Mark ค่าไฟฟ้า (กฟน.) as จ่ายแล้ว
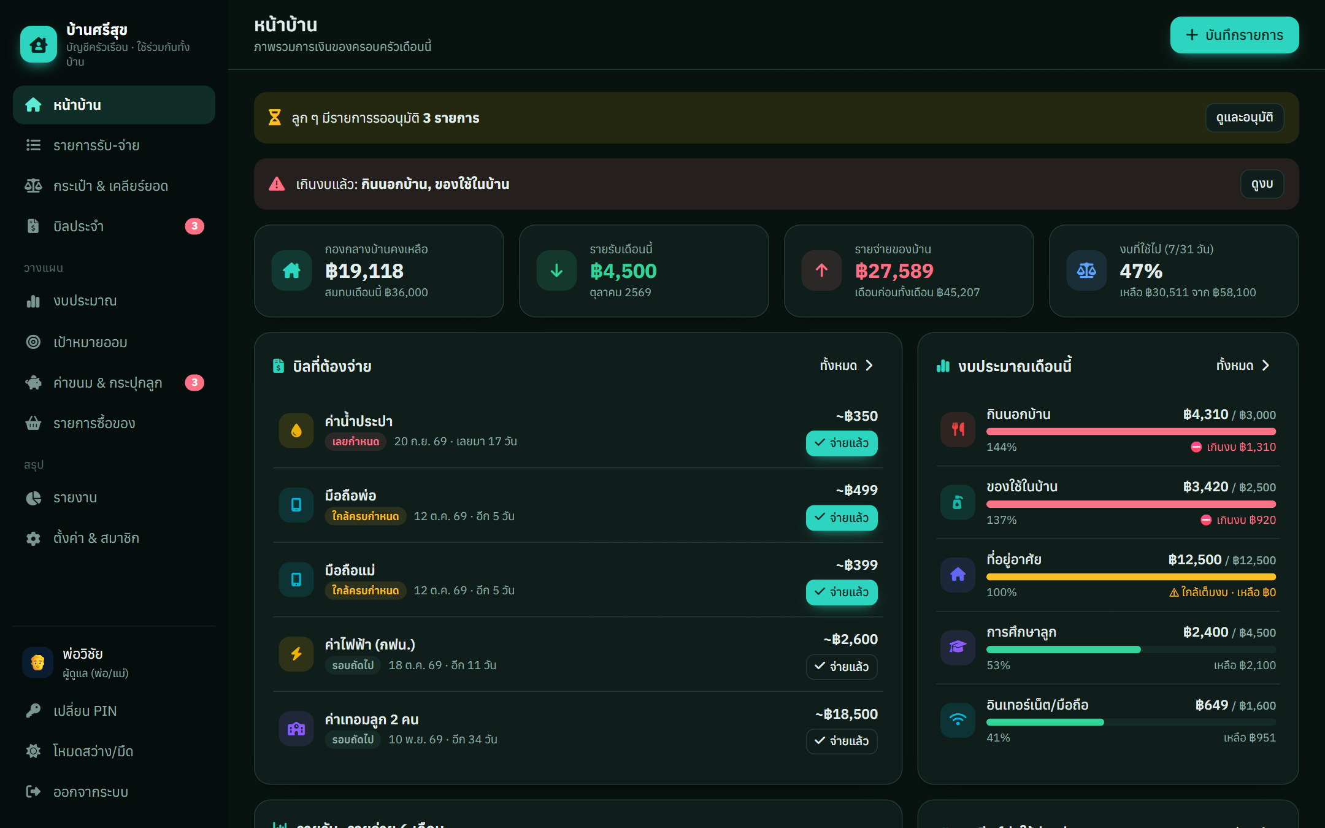The width and height of the screenshot is (1325, 828). pos(842,667)
